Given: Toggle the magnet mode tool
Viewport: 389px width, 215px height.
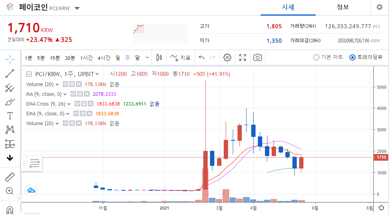Looking at the screenshot, I should (10, 210).
